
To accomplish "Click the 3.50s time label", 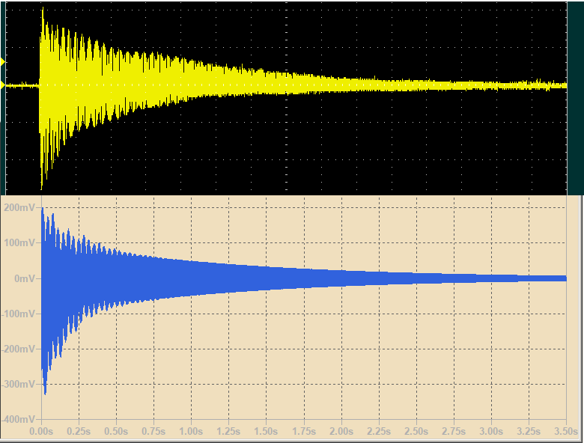I will (566, 432).
